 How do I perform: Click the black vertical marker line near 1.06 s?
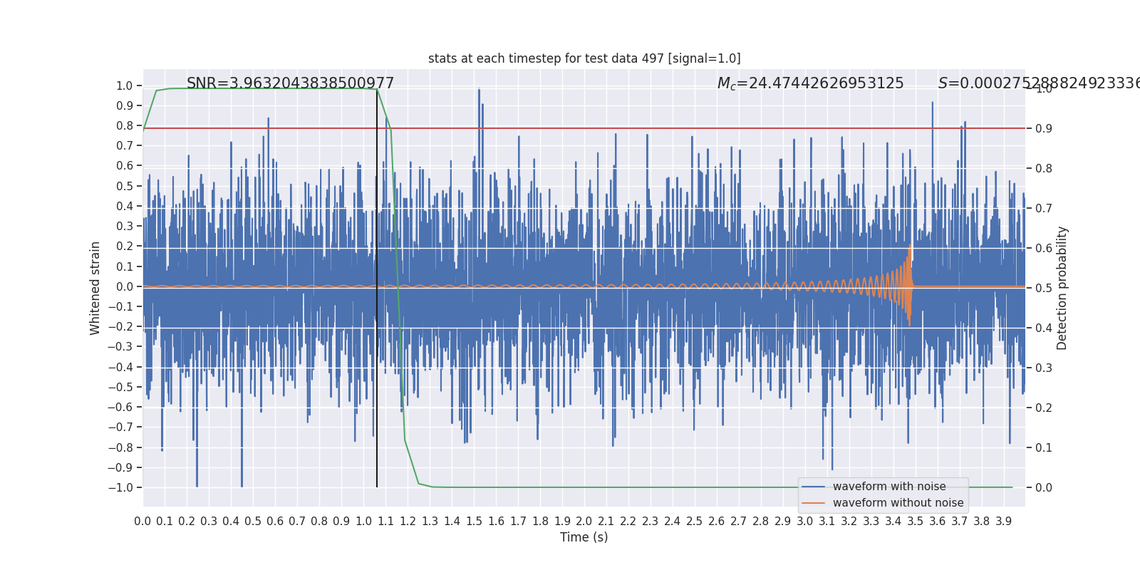coord(377,288)
